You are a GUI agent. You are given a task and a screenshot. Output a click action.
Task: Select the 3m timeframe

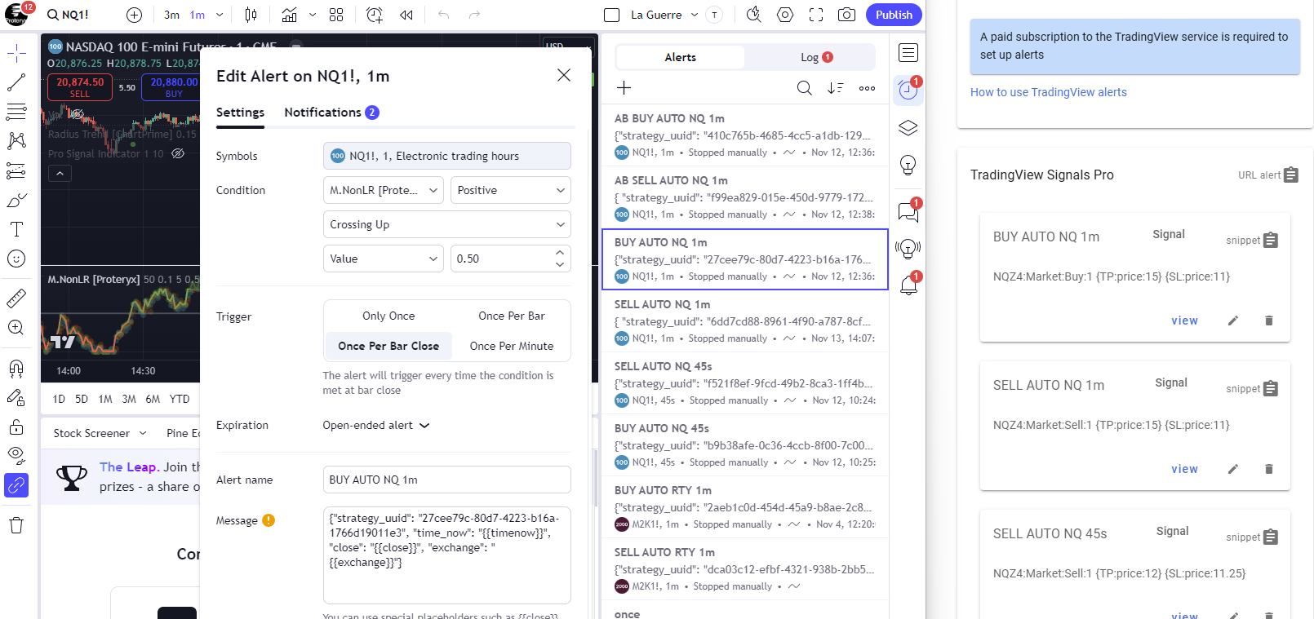(x=171, y=15)
